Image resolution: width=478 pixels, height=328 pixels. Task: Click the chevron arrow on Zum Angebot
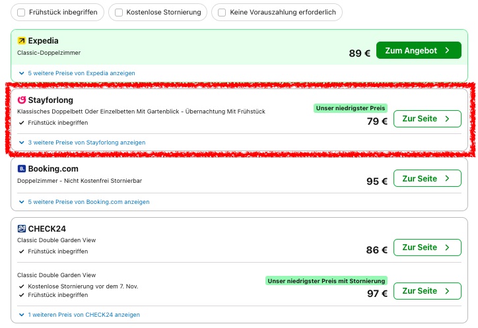pyautogui.click(x=447, y=50)
